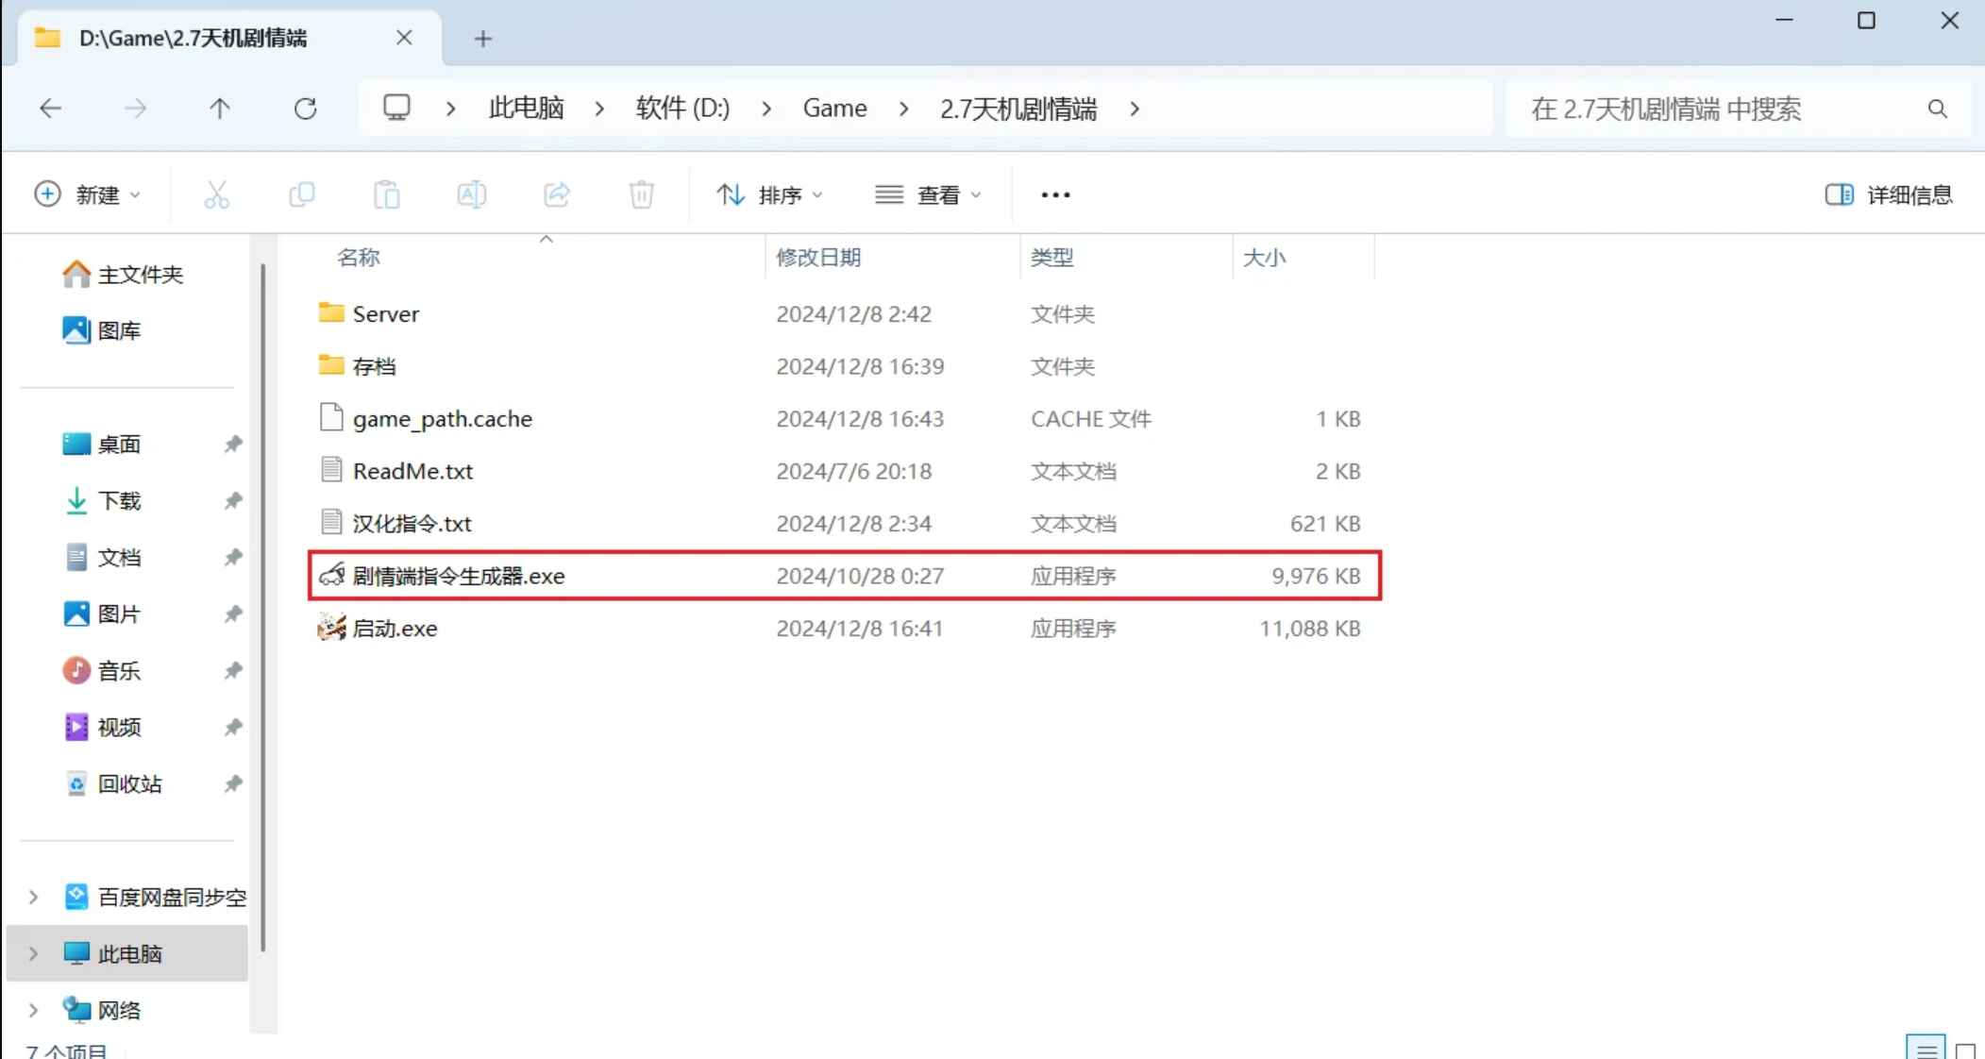The width and height of the screenshot is (1985, 1059).
Task: Expand 此电脑 in the sidebar tree
Action: [33, 953]
